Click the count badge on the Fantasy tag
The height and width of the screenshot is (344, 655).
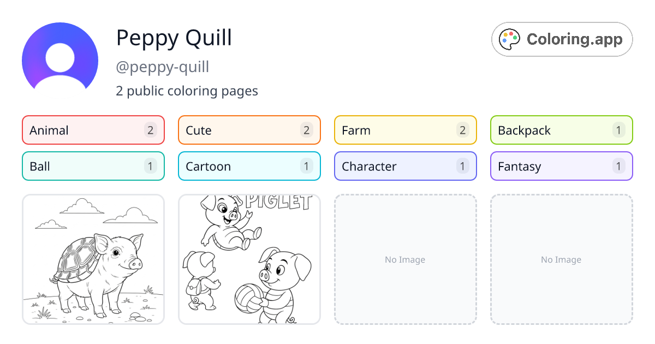point(618,166)
